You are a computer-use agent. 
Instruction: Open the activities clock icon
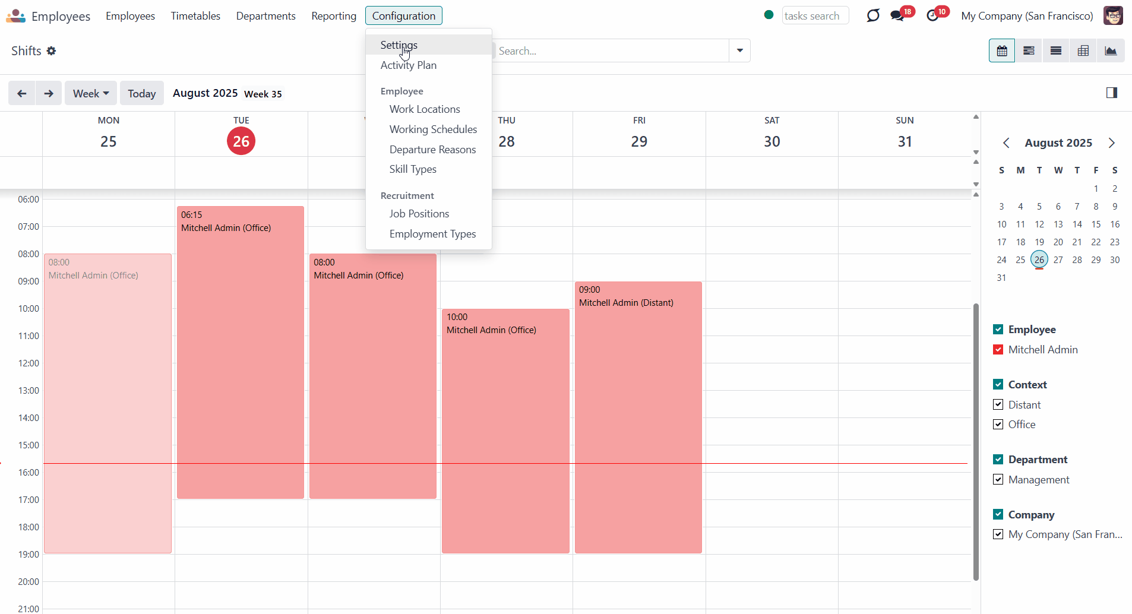coord(933,15)
